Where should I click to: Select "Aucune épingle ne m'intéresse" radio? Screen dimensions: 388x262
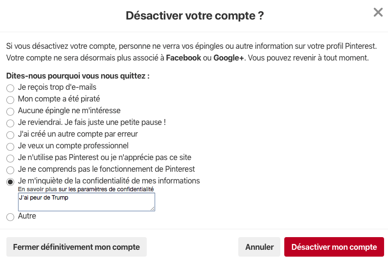coord(10,112)
